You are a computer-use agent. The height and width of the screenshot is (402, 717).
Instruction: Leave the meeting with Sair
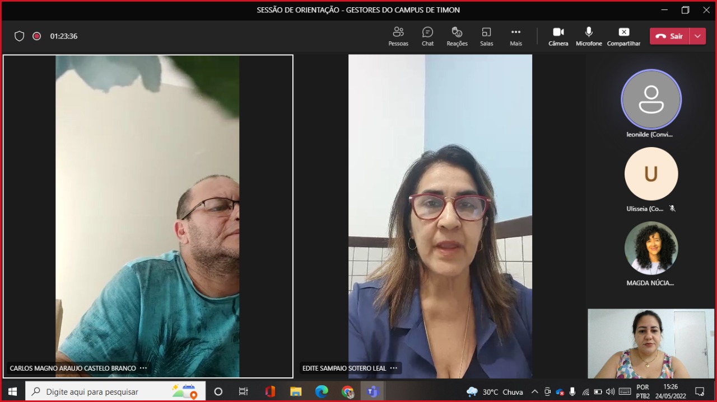pyautogui.click(x=670, y=36)
